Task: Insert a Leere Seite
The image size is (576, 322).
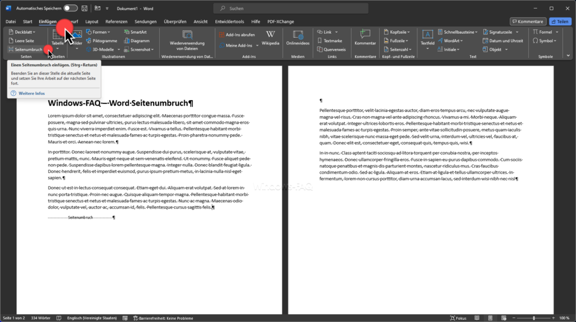Action: 21,41
